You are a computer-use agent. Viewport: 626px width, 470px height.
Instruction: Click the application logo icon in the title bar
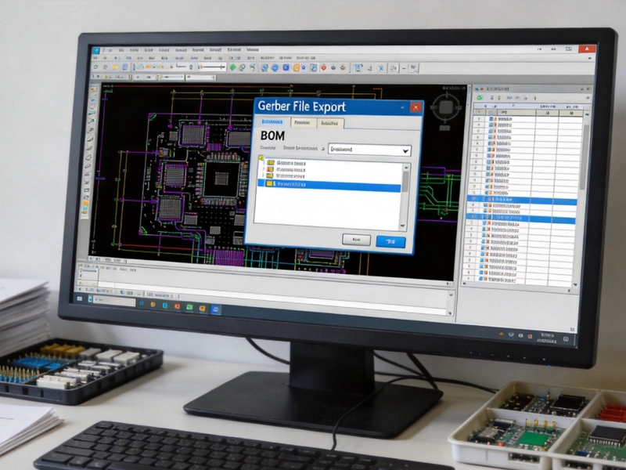95,50
